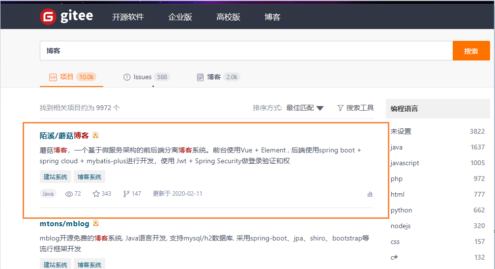Click the 2.0k blog count badge
Screen dimensions: 495x269
pyautogui.click(x=232, y=77)
